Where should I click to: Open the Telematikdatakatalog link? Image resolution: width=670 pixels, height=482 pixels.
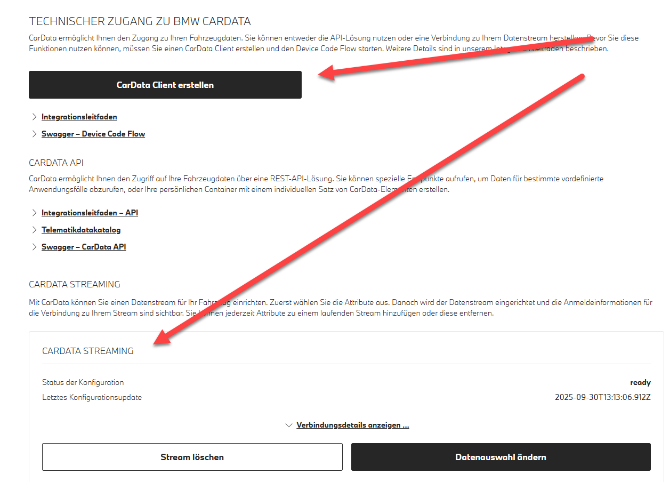point(81,230)
